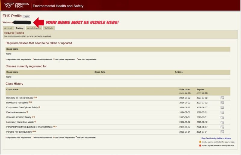Image resolution: width=241 pixels, height=155 pixels.
Task: Click 'Classes currently registered for' heading
Action: tap(26, 66)
